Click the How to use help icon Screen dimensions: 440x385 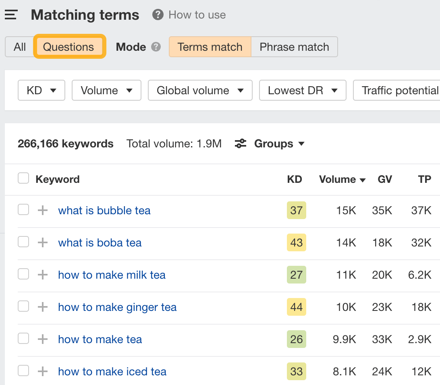click(x=157, y=15)
